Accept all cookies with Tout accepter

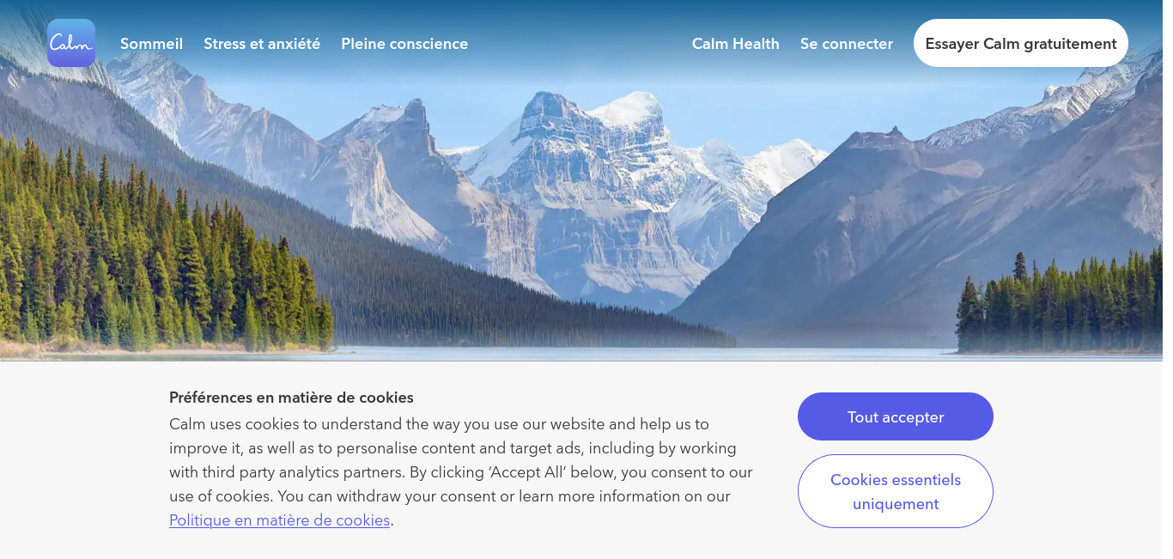pyautogui.click(x=896, y=416)
